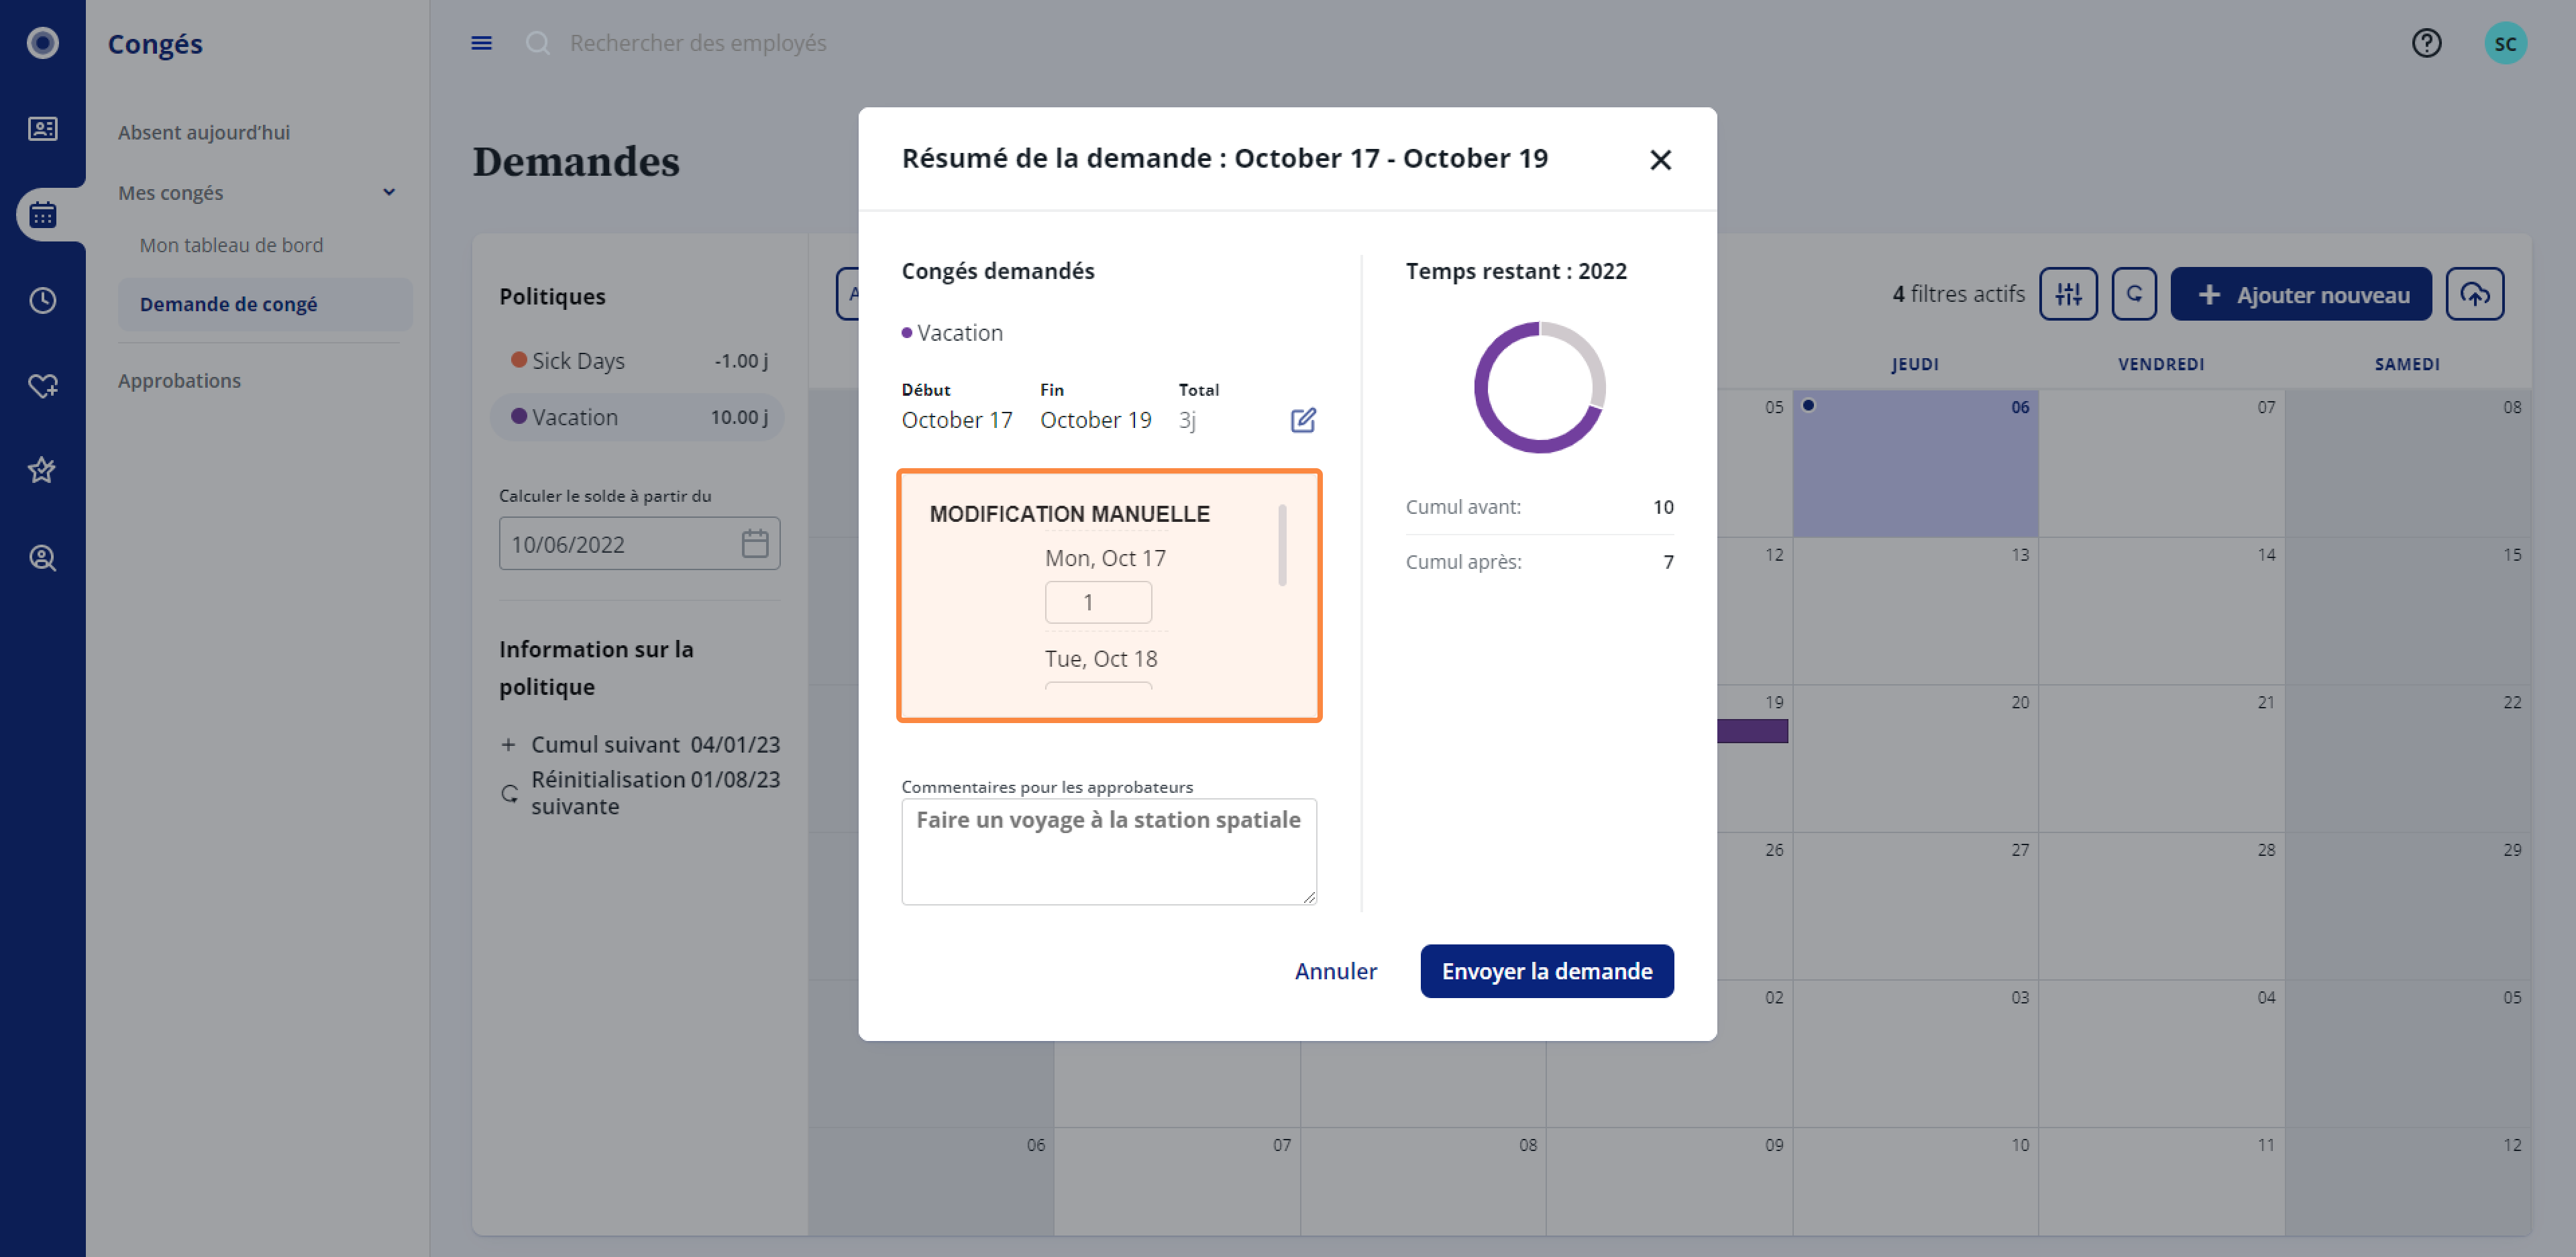This screenshot has height=1257, width=2576.
Task: Click the Cumul avant value 10
Action: 1663,507
